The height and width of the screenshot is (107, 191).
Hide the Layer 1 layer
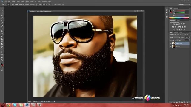(170, 47)
